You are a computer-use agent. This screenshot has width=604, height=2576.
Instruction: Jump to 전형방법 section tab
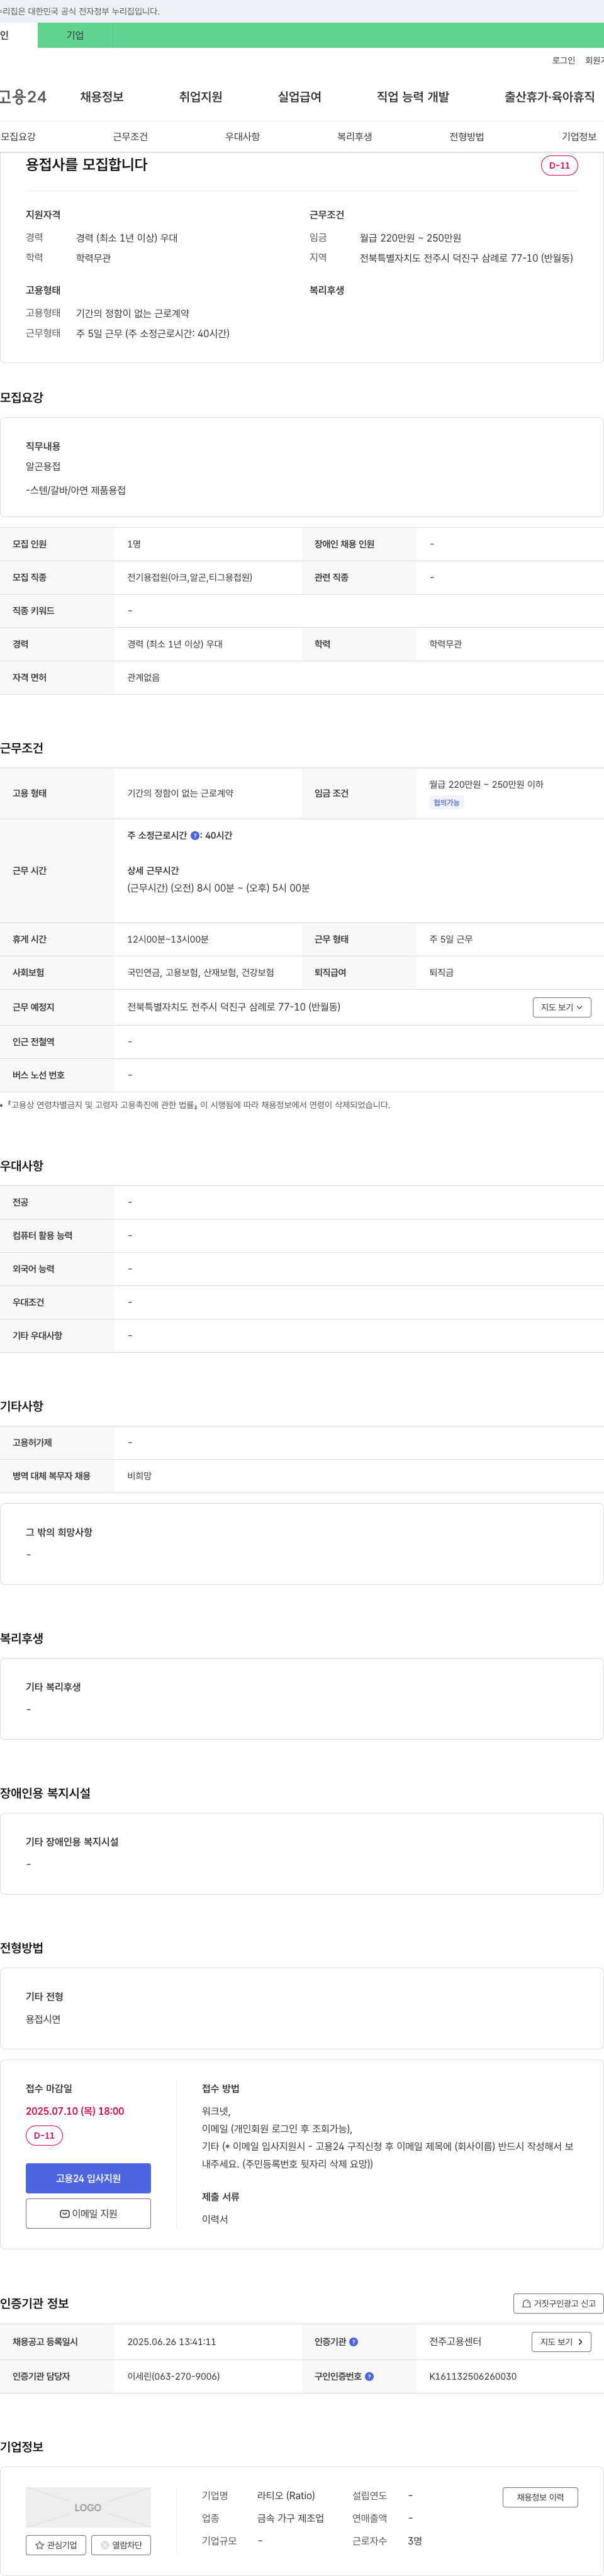[x=466, y=137]
